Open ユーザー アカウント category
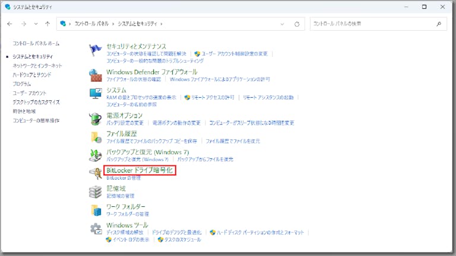 (29, 93)
